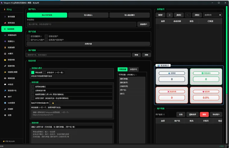Open 创建群/频道 sparkle sidebar icon

pos(5,72)
